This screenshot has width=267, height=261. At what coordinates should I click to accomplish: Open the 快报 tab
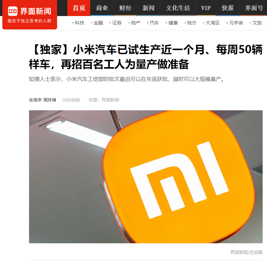click(x=228, y=8)
